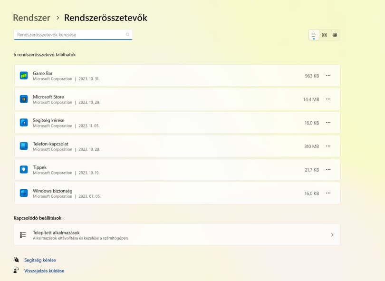Click the Microsoft Store app icon
The image size is (385, 281).
24,99
